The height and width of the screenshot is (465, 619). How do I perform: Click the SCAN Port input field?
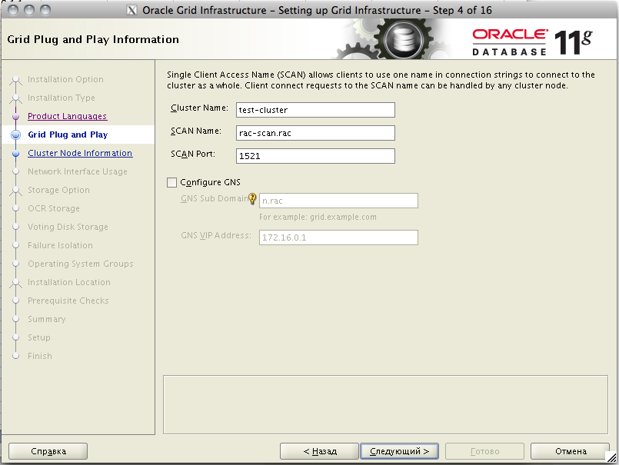coord(315,156)
